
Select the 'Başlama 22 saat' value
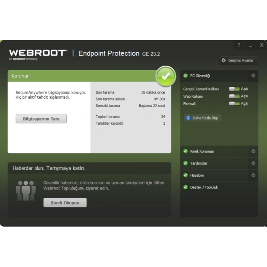click(152, 106)
